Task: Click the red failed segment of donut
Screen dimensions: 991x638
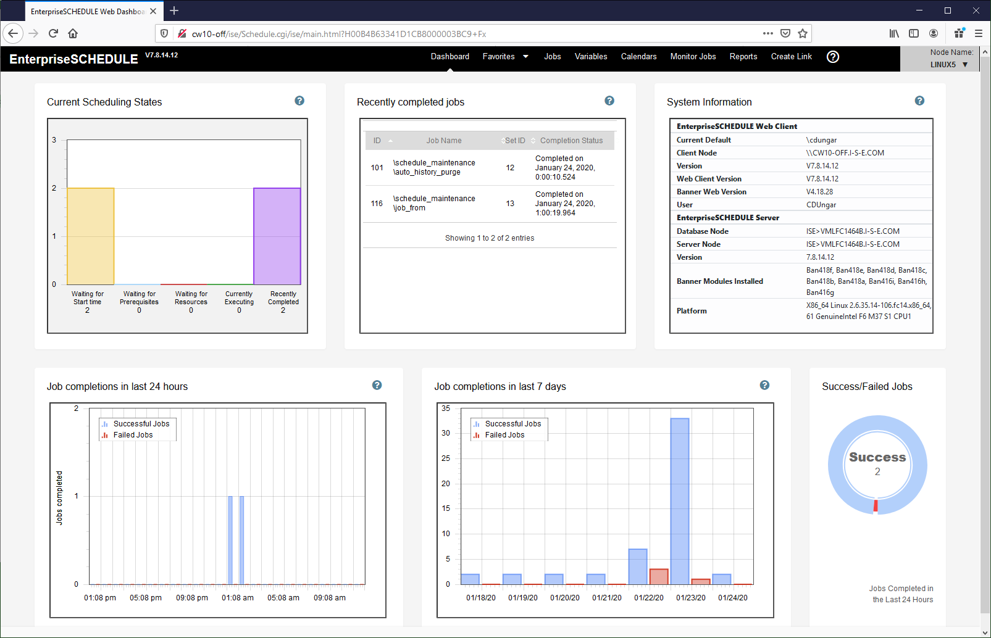Action: [x=876, y=506]
